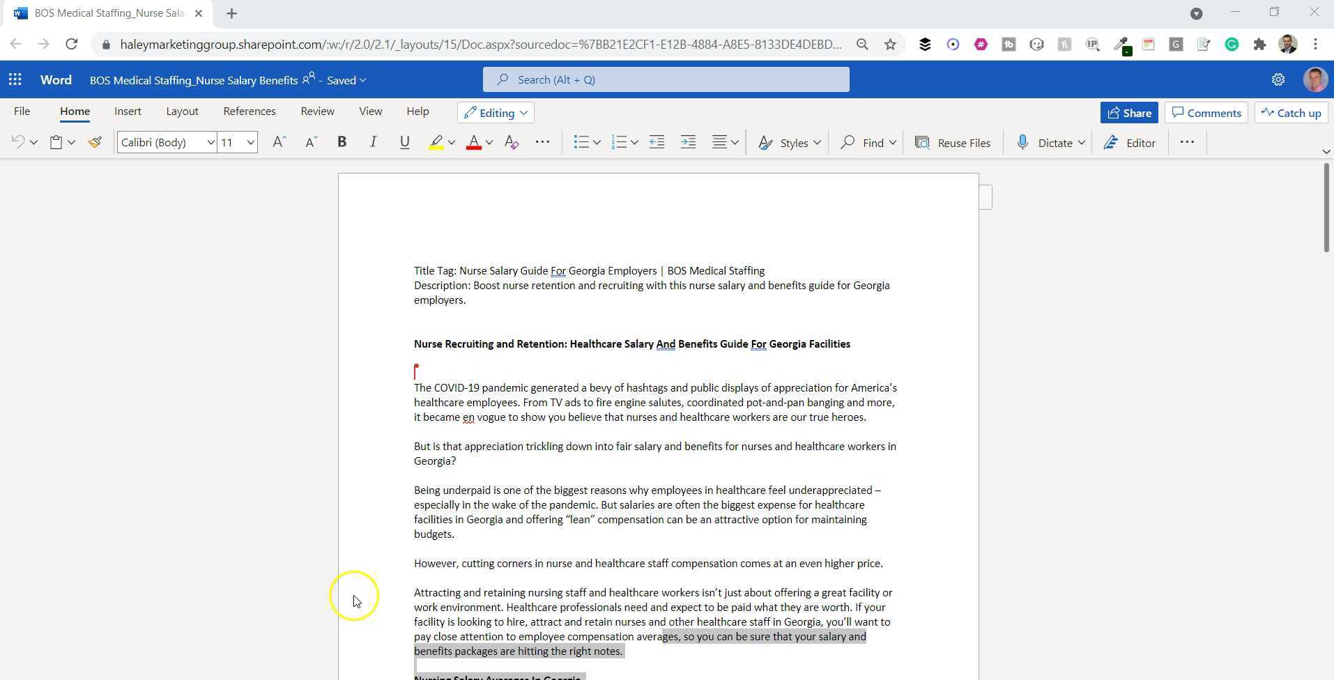Increase the font size
1334x680 pixels.
point(278,142)
